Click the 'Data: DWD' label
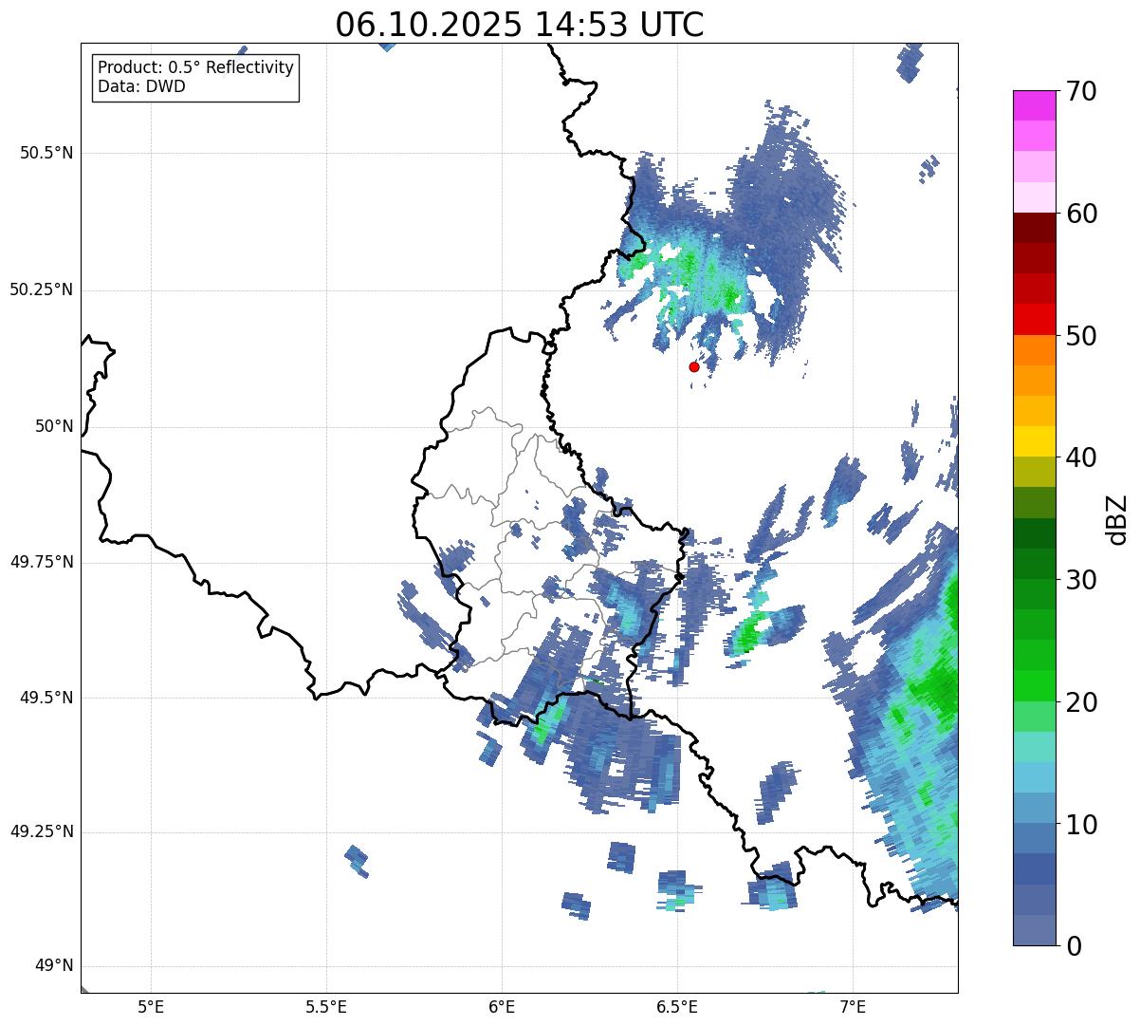The width and height of the screenshot is (1140, 1026). click(141, 86)
